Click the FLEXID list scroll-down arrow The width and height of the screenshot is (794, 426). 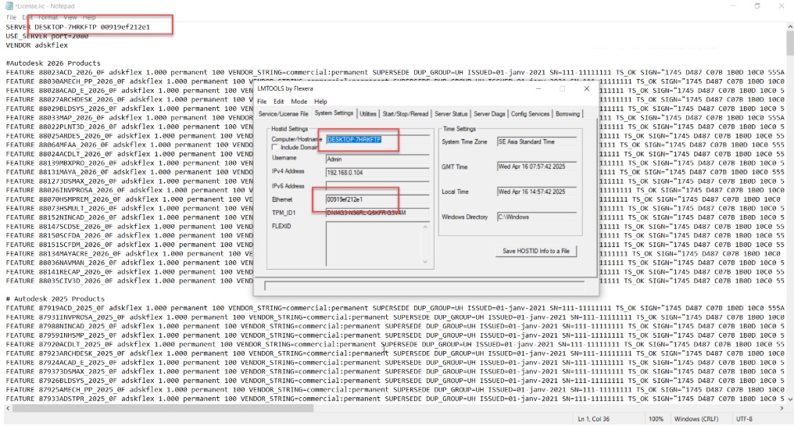425,261
